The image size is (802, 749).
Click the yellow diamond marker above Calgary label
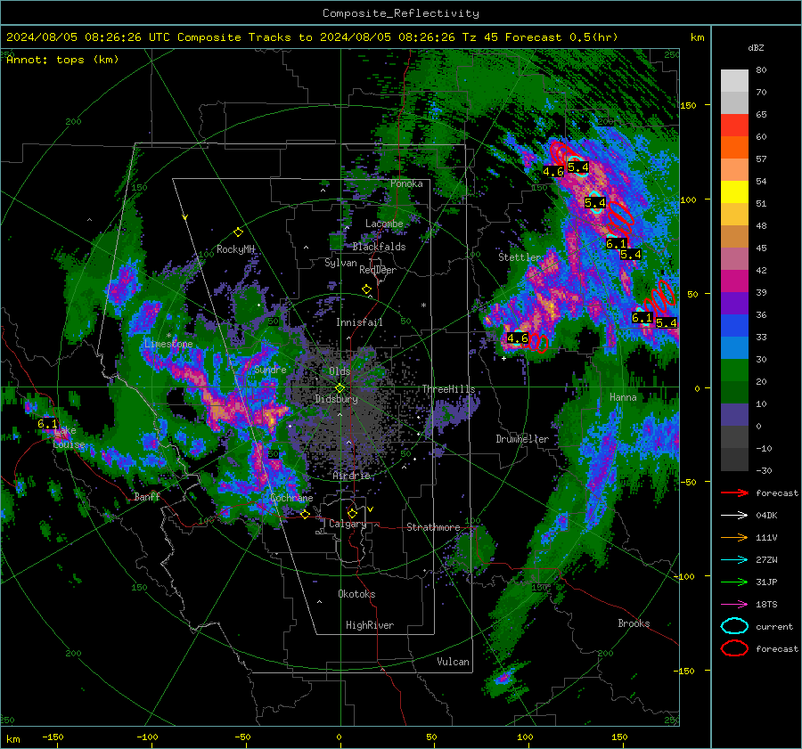click(352, 513)
